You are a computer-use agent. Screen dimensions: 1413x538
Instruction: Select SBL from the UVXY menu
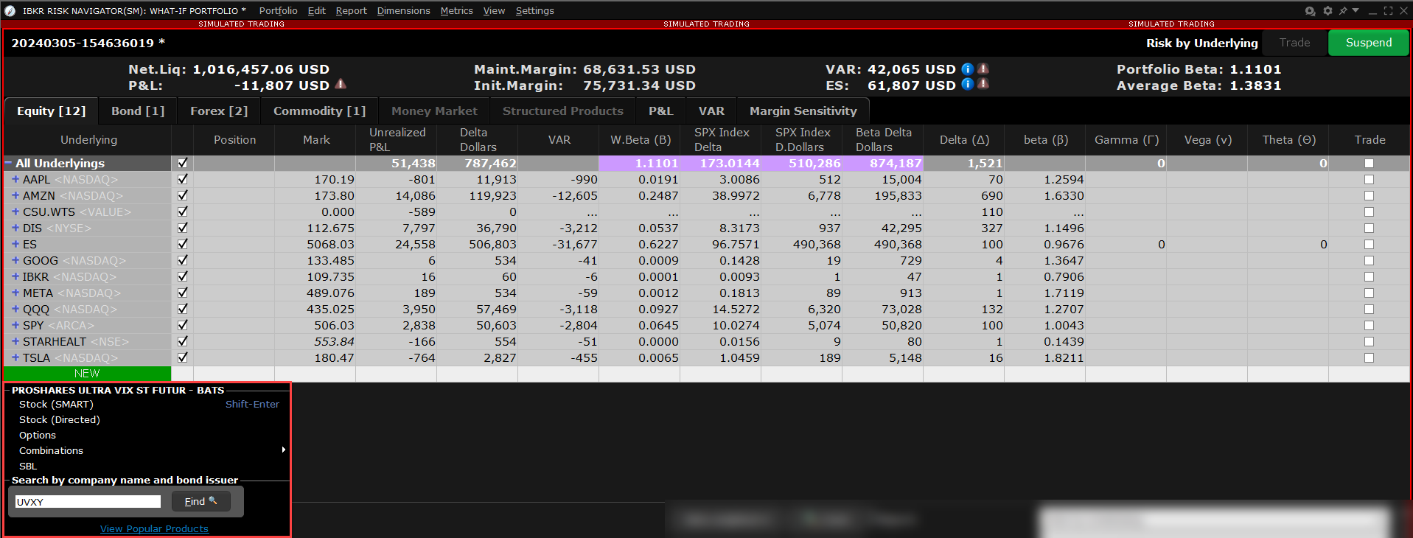pyautogui.click(x=28, y=466)
